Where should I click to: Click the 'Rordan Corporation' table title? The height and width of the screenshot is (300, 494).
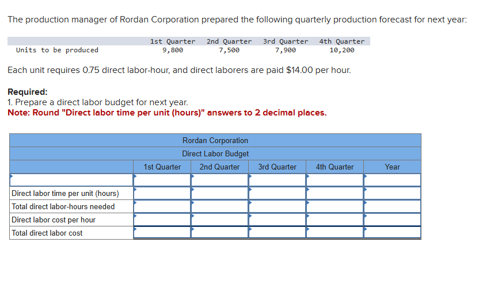(215, 141)
